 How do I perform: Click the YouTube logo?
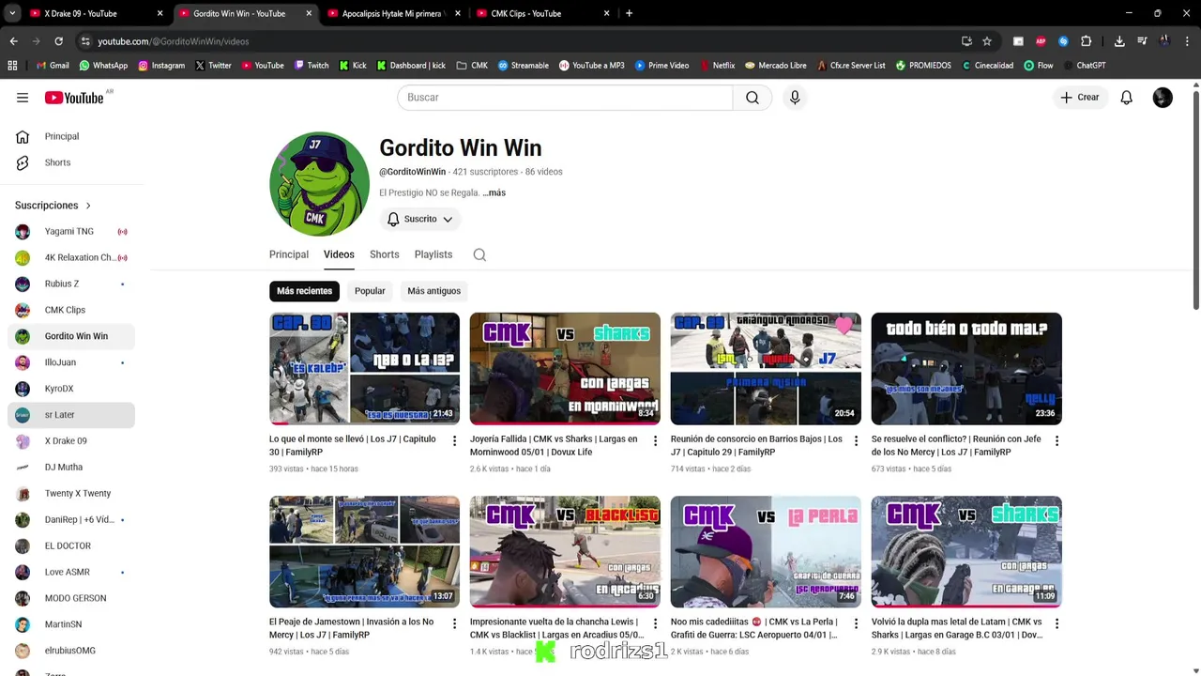click(74, 98)
